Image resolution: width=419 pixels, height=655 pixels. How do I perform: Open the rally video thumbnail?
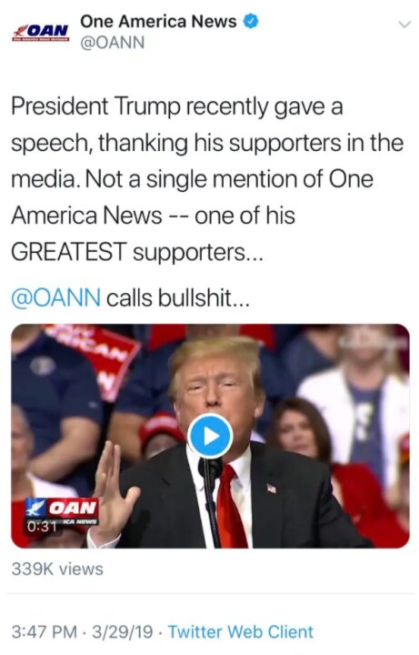pos(210,436)
